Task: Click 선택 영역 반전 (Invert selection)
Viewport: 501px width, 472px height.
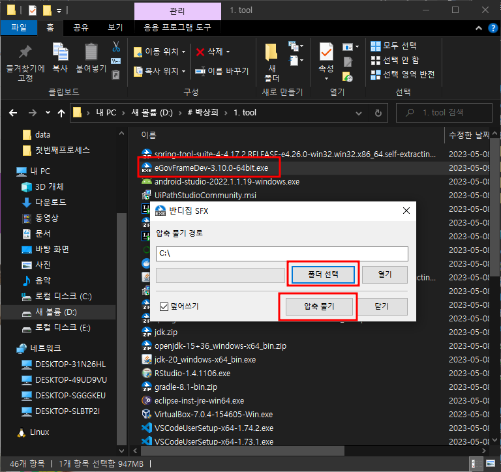Action: [402, 75]
